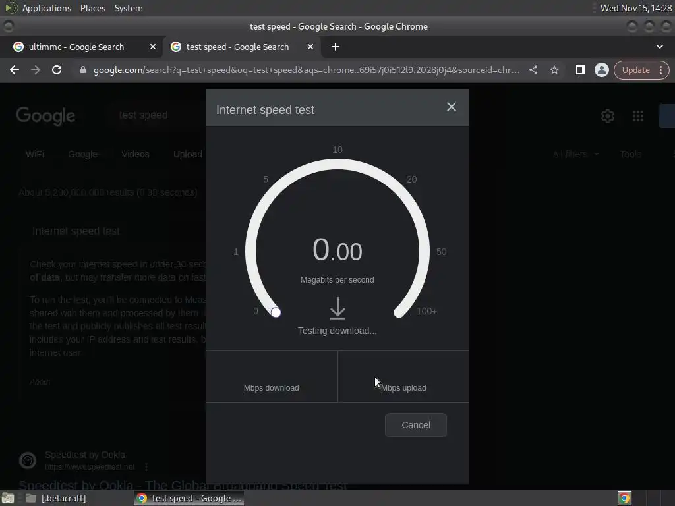Open the Places menu
675x506 pixels.
tap(92, 8)
